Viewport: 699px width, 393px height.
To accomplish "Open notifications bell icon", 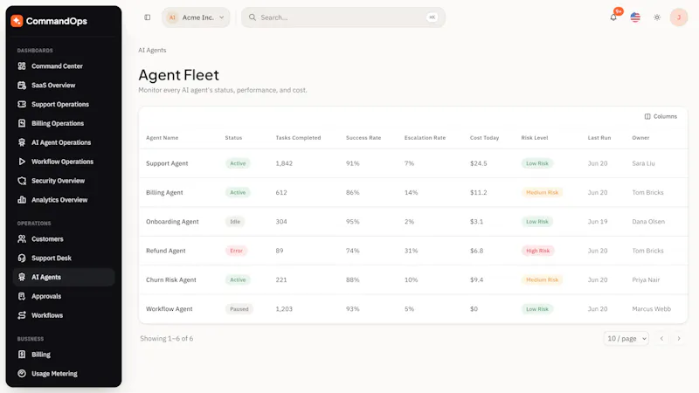I will click(x=613, y=17).
